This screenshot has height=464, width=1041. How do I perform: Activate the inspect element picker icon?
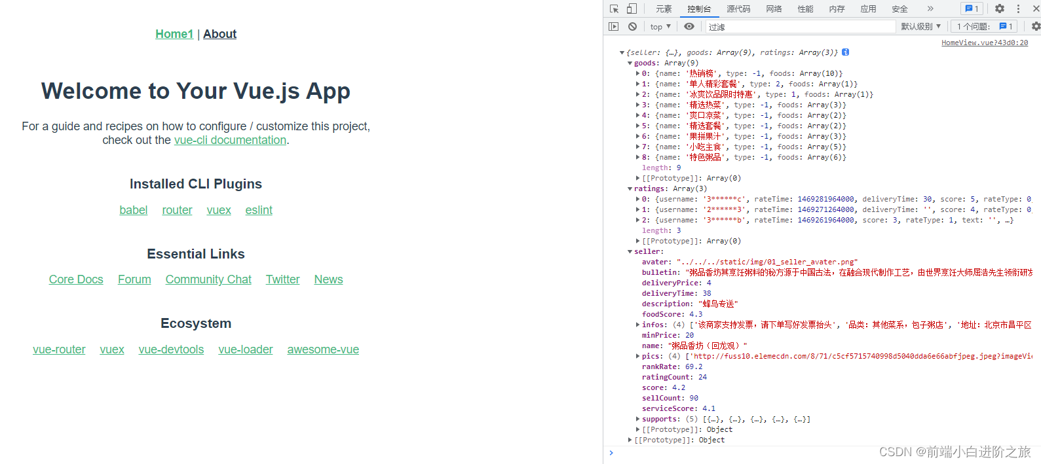tap(614, 9)
